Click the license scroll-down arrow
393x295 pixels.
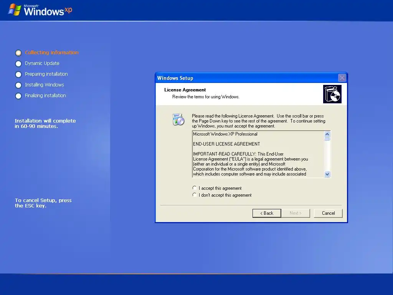pyautogui.click(x=327, y=174)
